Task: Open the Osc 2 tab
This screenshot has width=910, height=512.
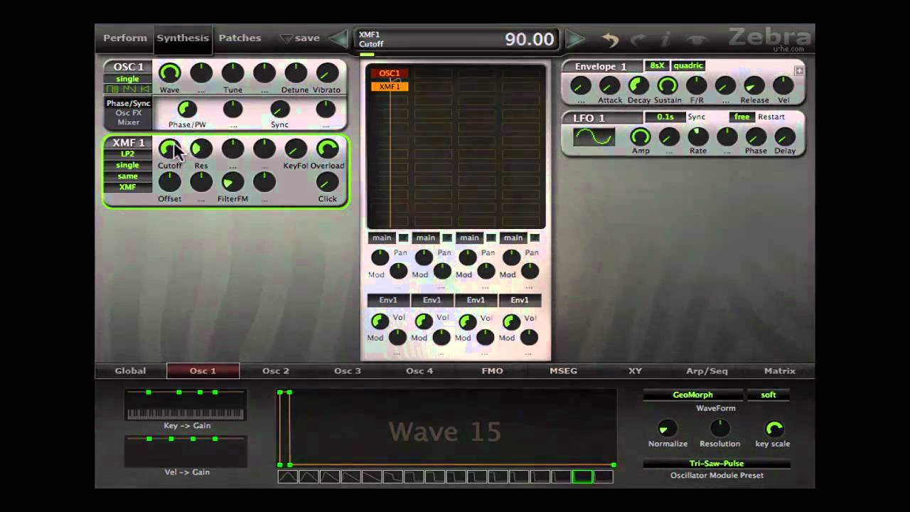Action: (276, 370)
